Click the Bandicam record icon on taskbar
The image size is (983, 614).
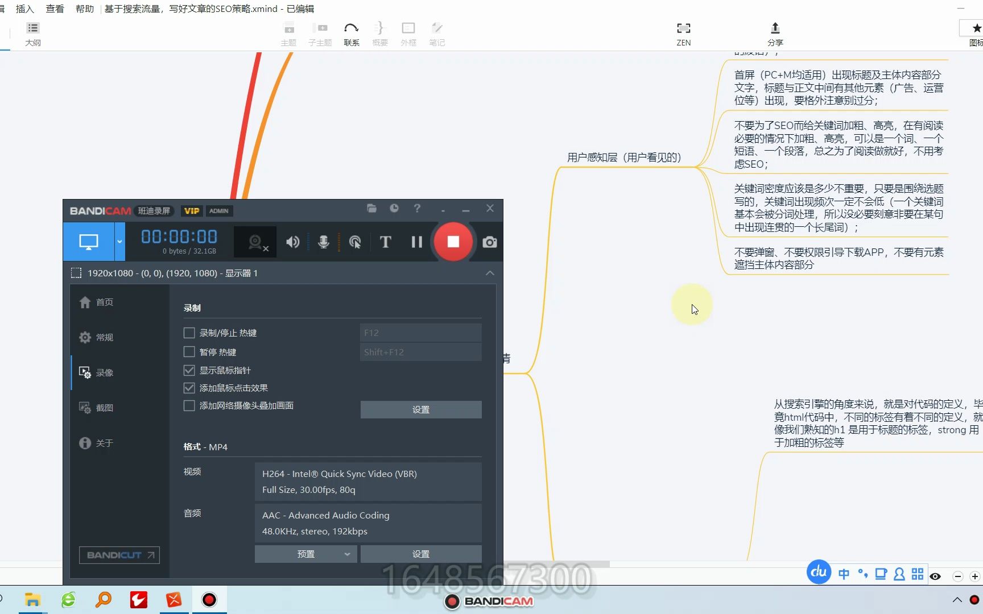209,600
